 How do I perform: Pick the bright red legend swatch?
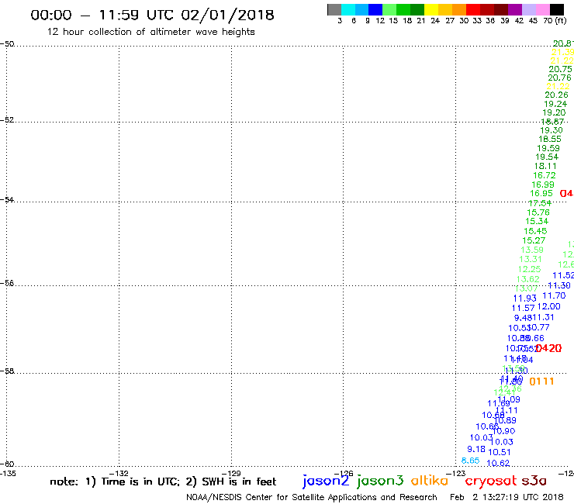click(473, 9)
